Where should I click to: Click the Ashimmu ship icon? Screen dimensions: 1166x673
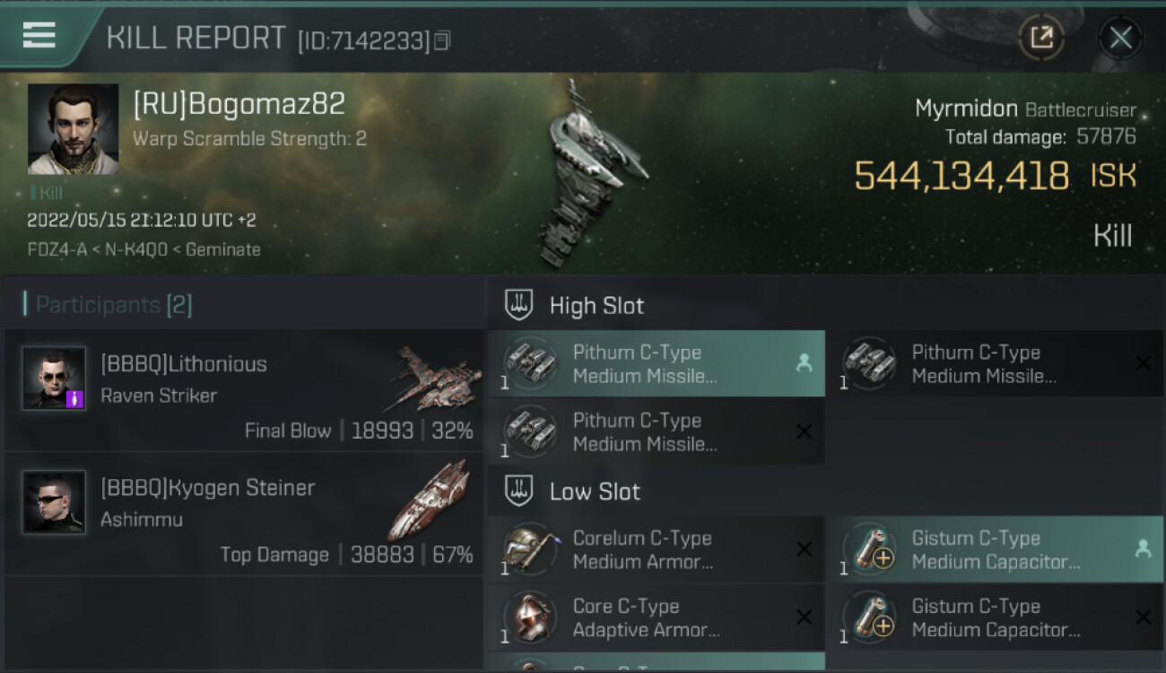[431, 501]
